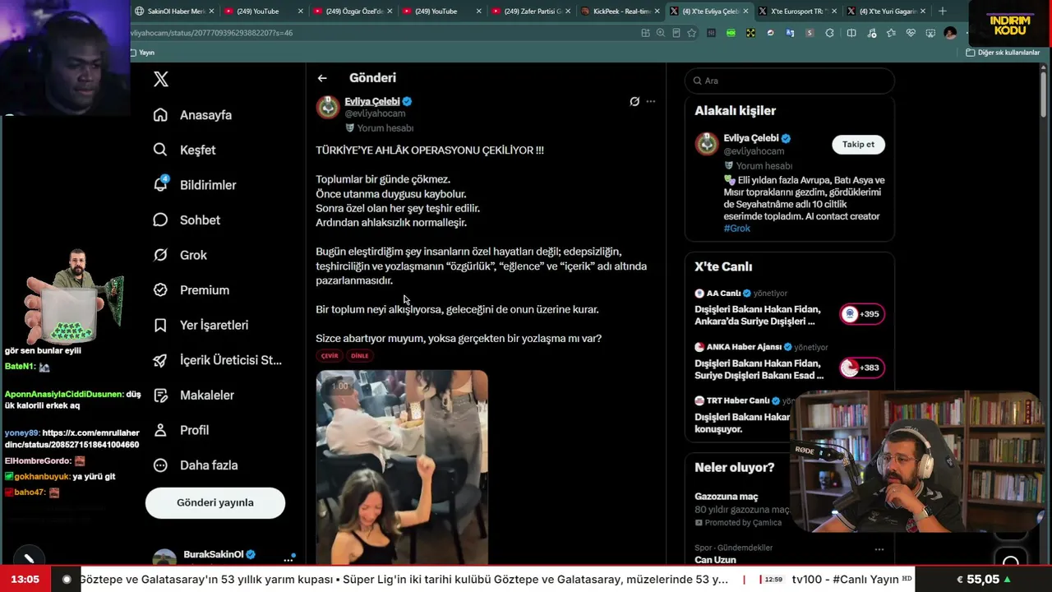
Task: Switch to KickPeek Real-time tab
Action: point(620,12)
